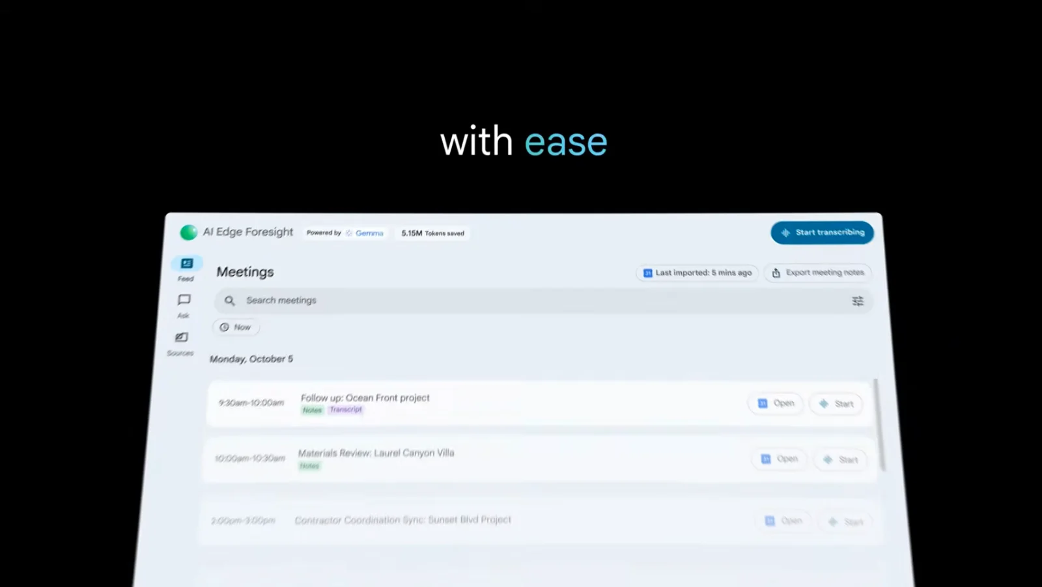Viewport: 1042px width, 587px height.
Task: Click the Gemma sparkle icon
Action: tap(349, 233)
